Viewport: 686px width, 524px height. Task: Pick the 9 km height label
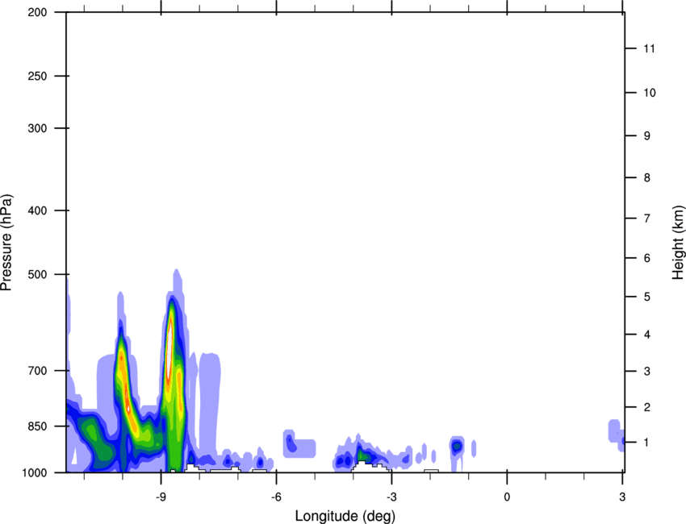pyautogui.click(x=646, y=136)
